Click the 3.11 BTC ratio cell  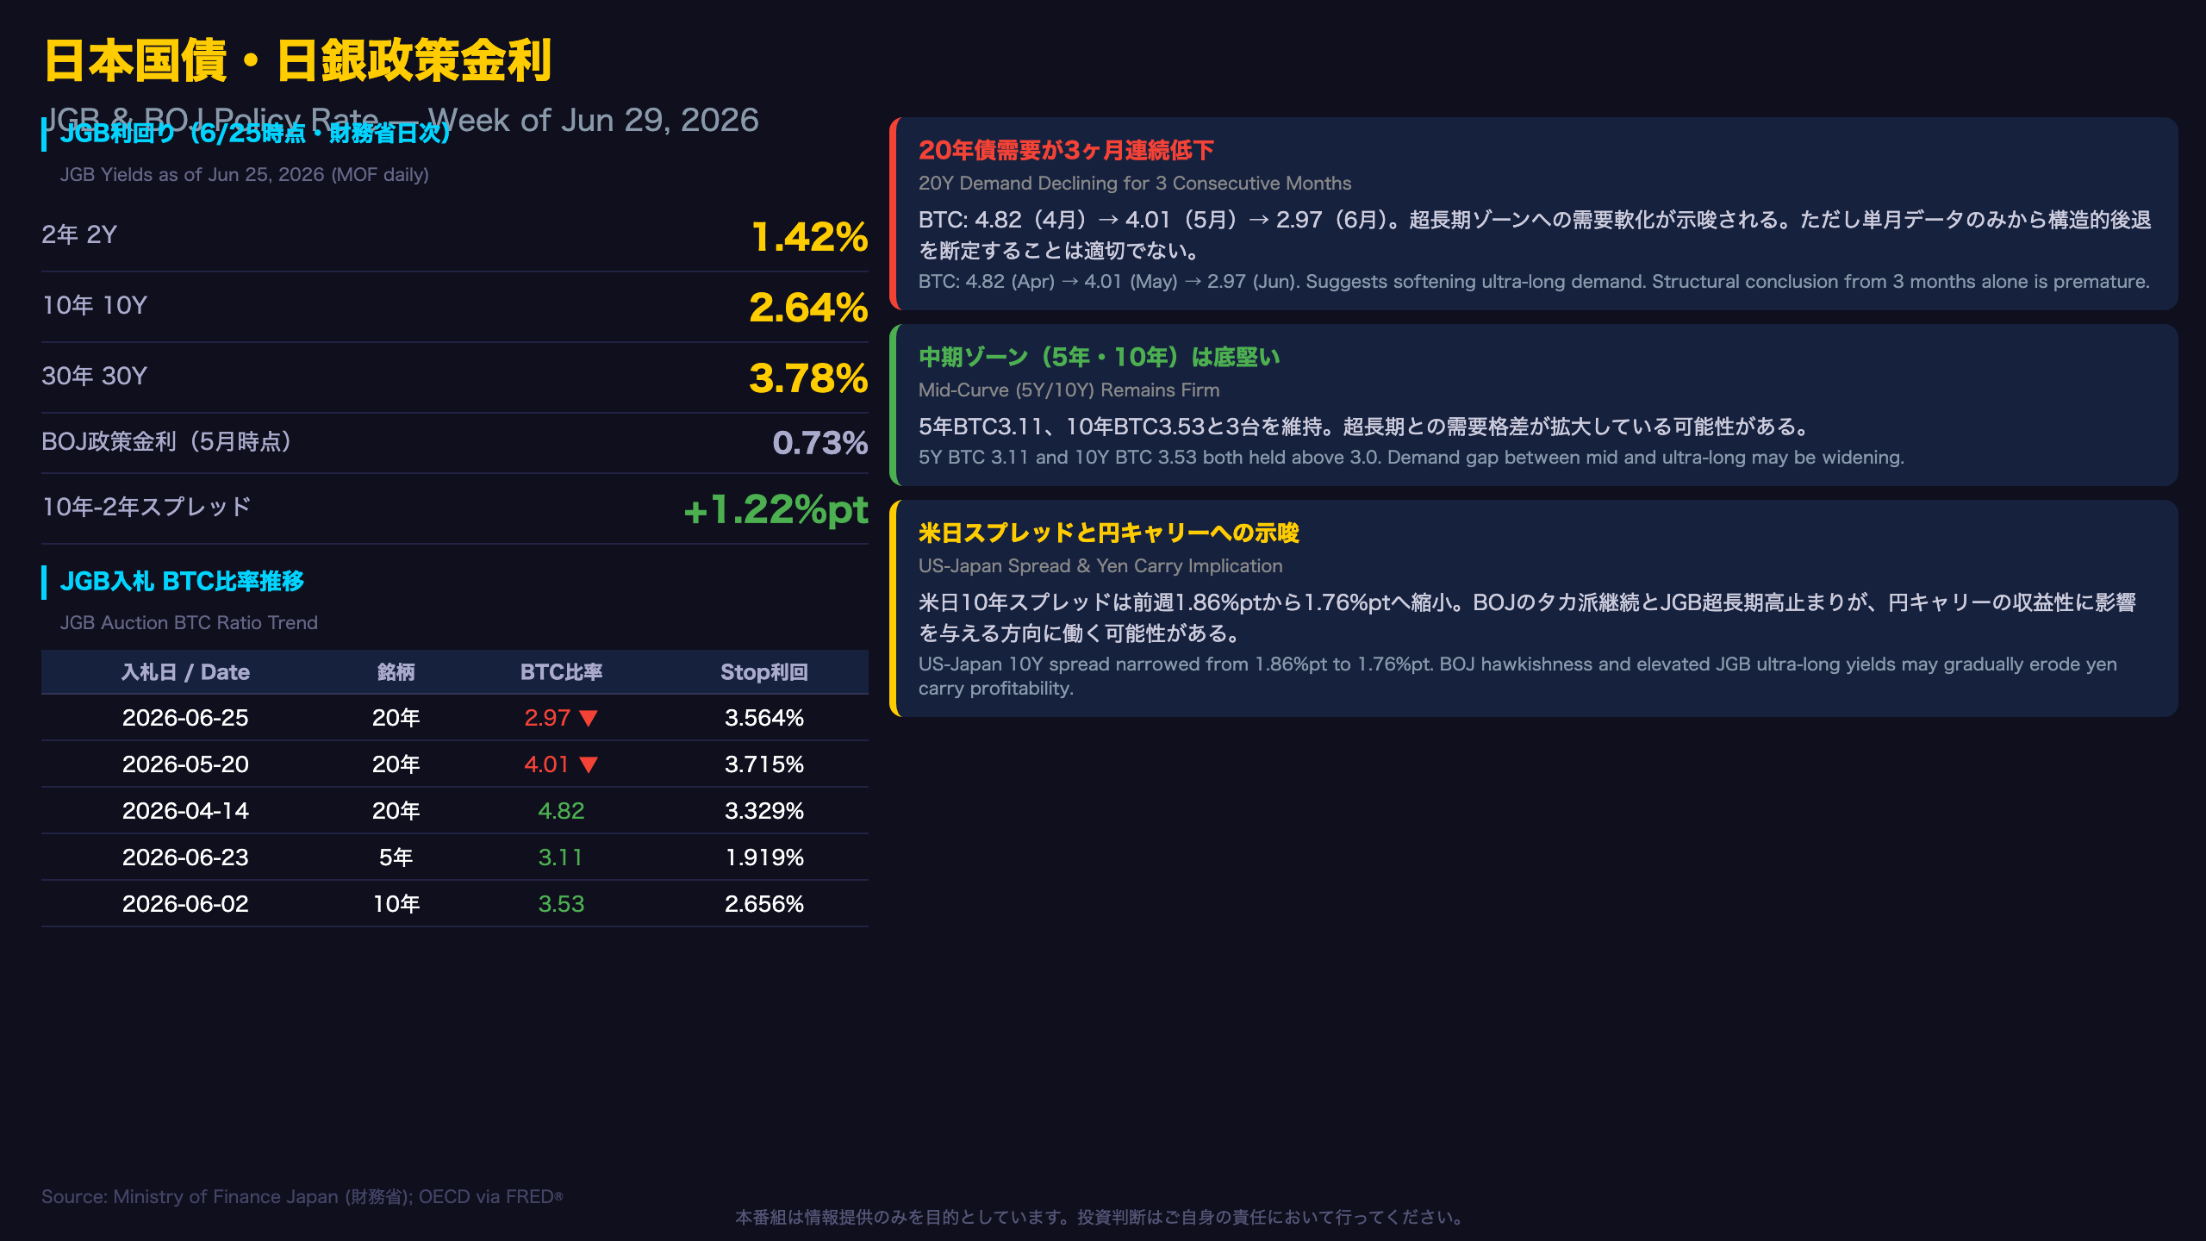[561, 857]
